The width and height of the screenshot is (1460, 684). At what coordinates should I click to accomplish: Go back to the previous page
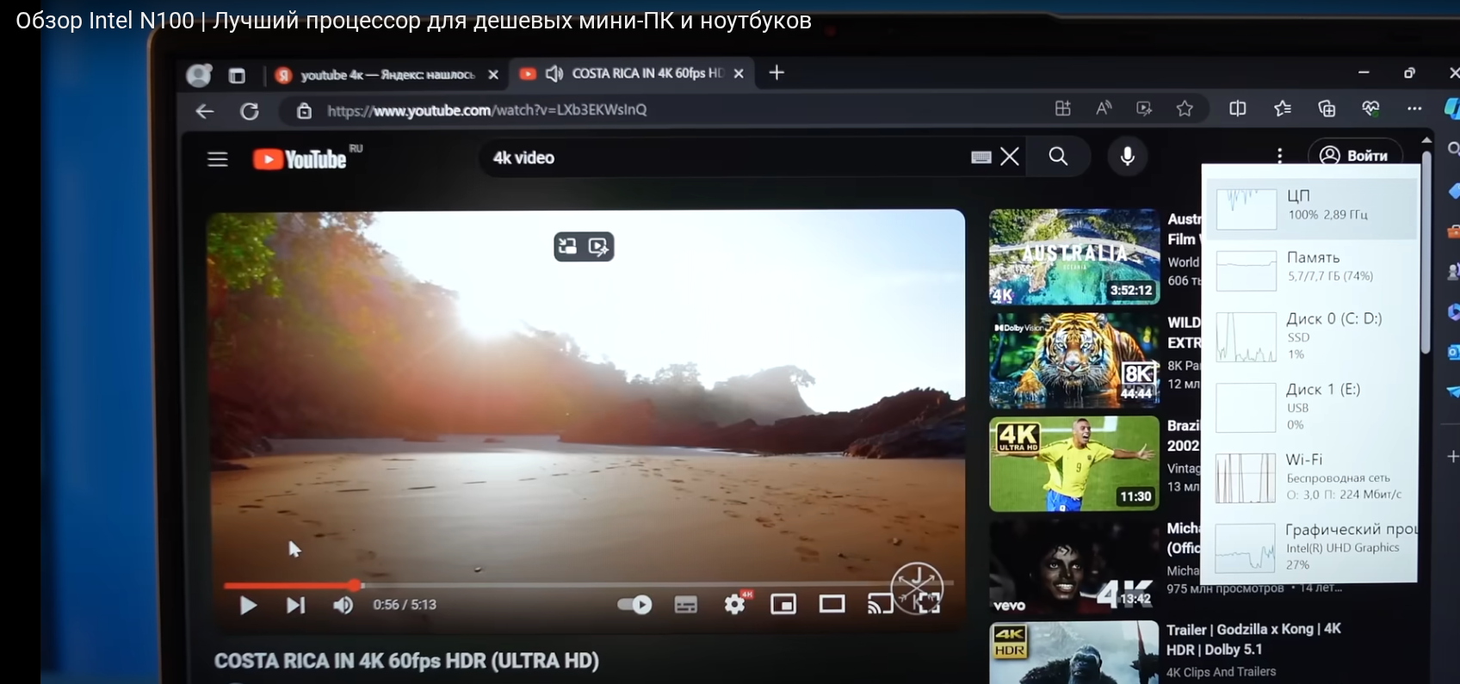click(x=204, y=111)
